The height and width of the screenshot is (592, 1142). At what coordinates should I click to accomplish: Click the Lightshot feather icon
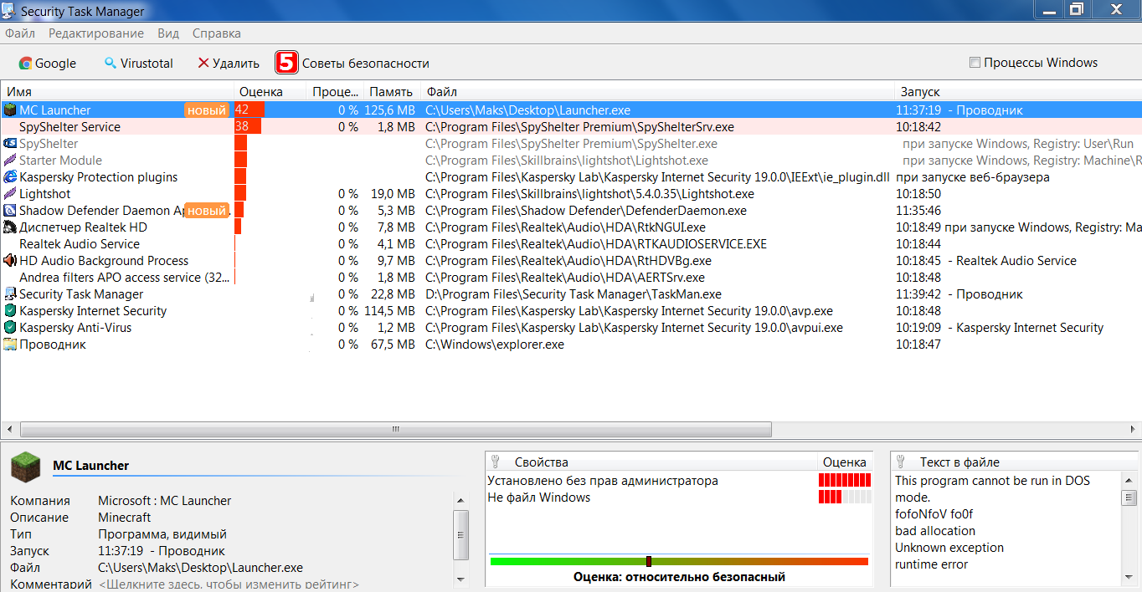(x=10, y=193)
